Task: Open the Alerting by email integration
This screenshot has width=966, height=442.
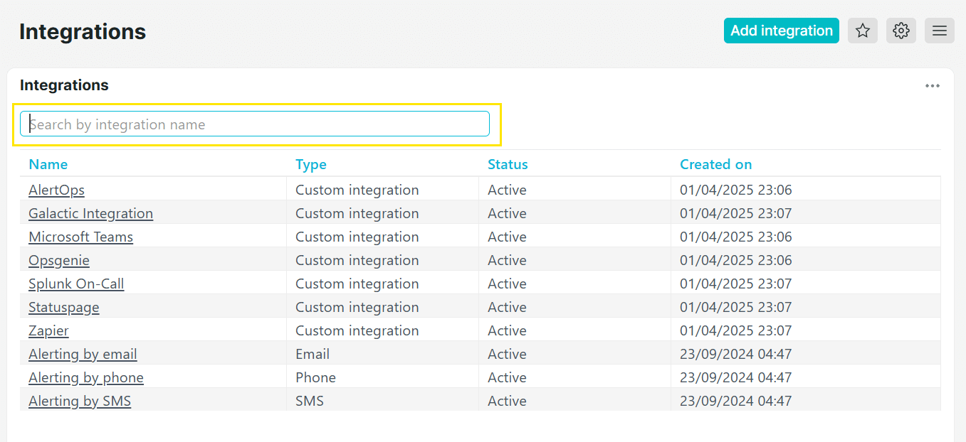Action: point(83,354)
